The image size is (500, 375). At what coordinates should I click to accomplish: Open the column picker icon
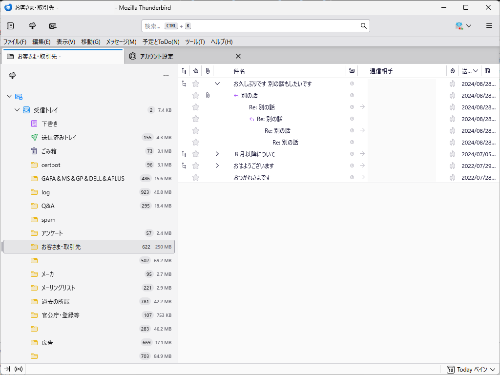(x=488, y=71)
